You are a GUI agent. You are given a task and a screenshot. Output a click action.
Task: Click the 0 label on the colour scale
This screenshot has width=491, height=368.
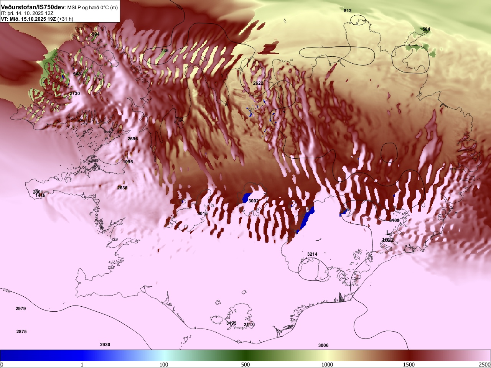pos(2,365)
